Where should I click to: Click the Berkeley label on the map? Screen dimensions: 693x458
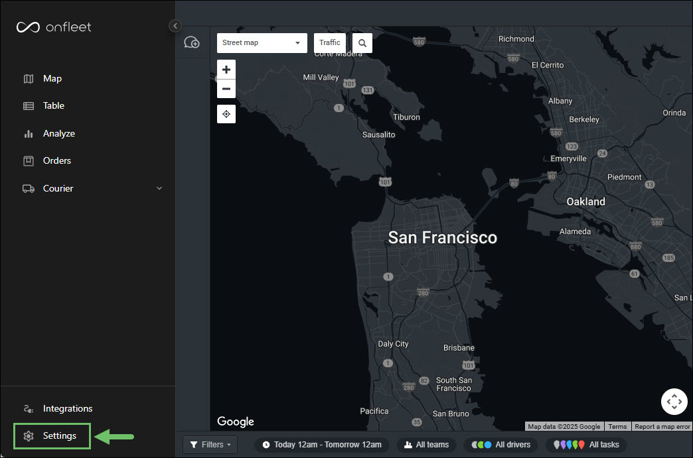pyautogui.click(x=584, y=119)
